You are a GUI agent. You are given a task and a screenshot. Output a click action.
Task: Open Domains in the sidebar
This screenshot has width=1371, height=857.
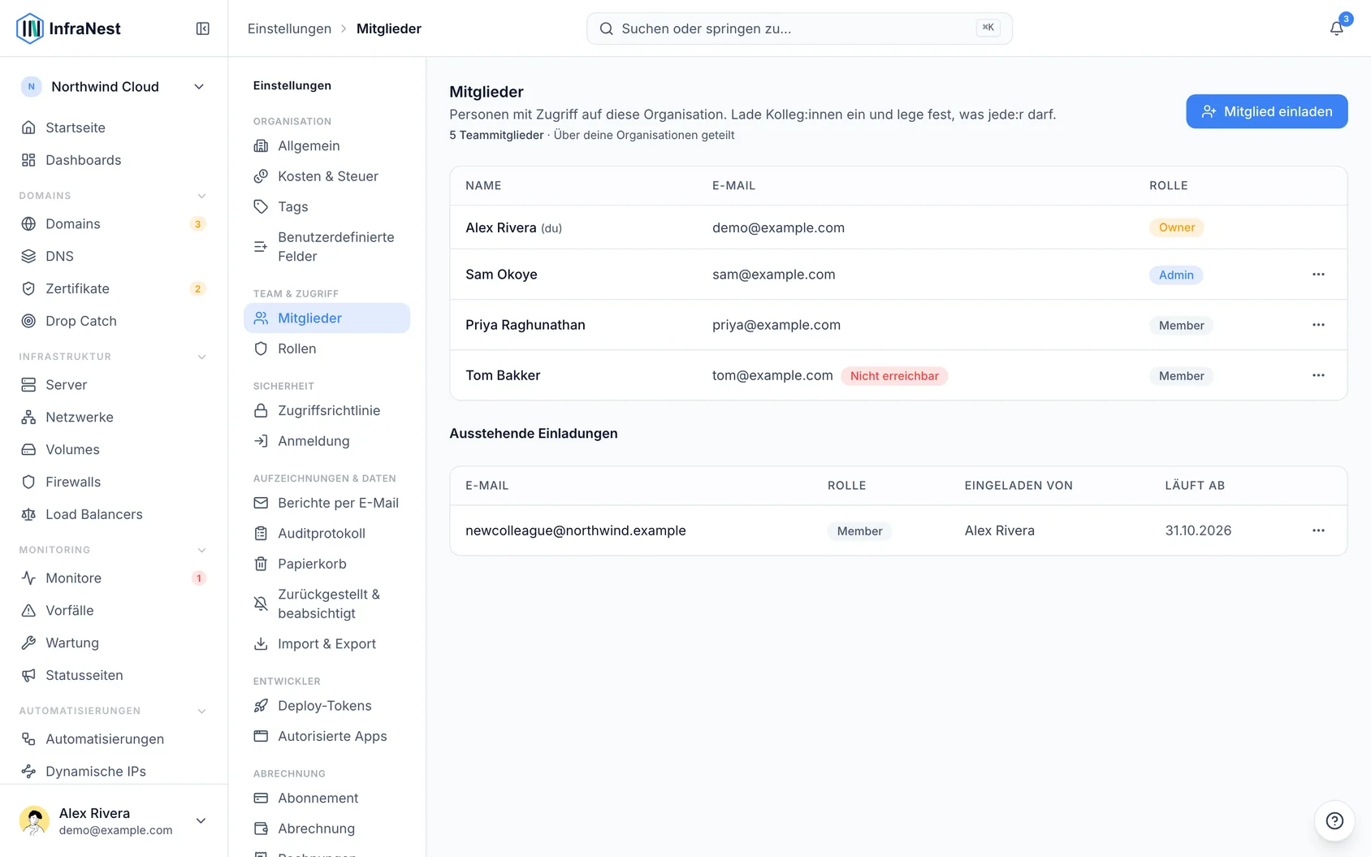tap(114, 223)
